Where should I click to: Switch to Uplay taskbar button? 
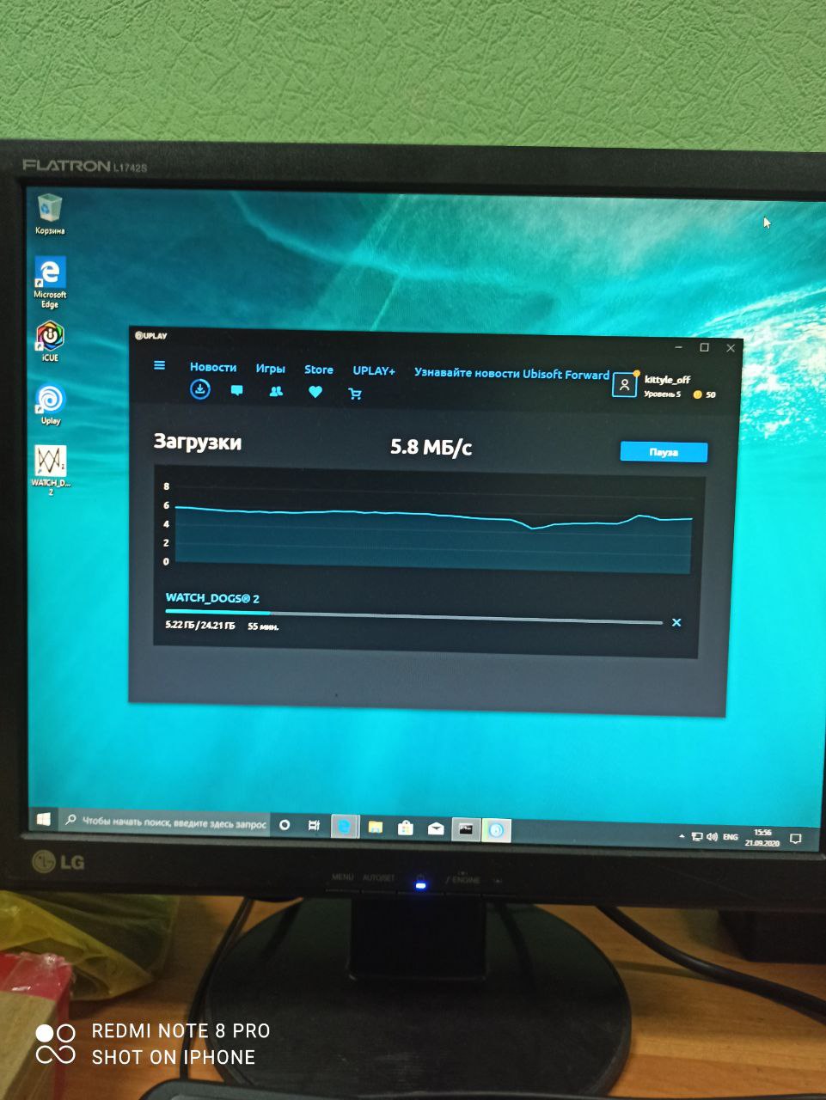pos(497,830)
